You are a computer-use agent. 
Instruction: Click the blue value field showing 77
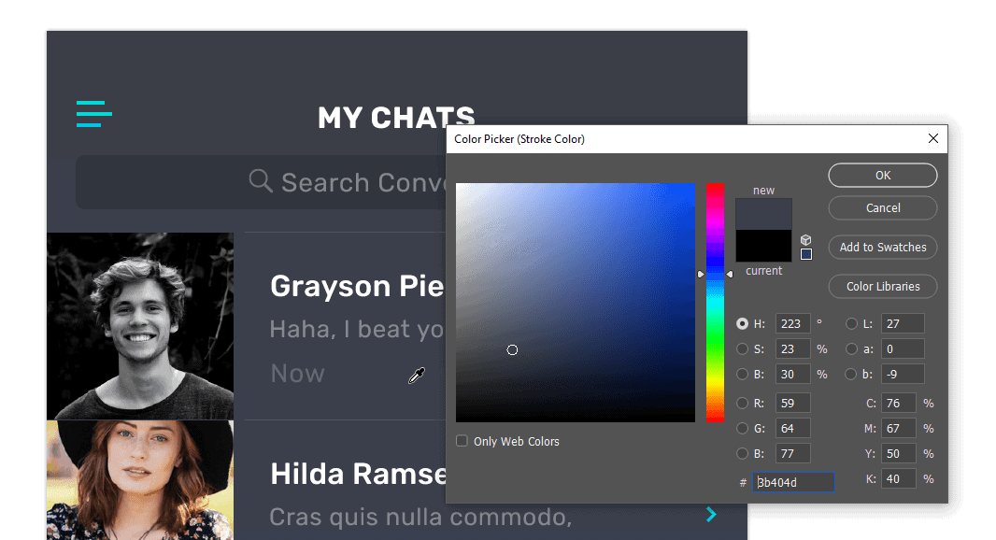[792, 454]
